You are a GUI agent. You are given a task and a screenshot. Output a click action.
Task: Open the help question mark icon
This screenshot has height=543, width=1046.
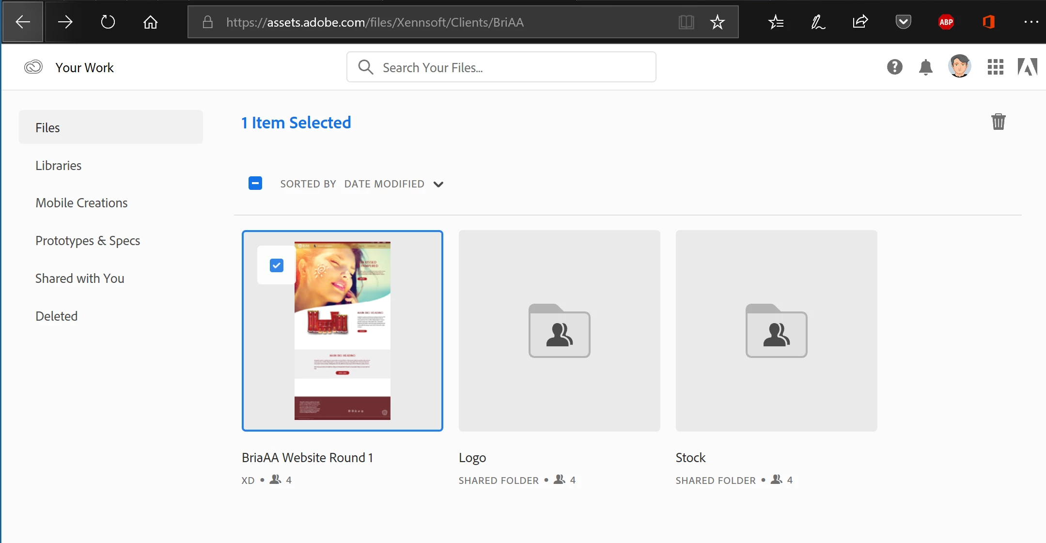[894, 67]
